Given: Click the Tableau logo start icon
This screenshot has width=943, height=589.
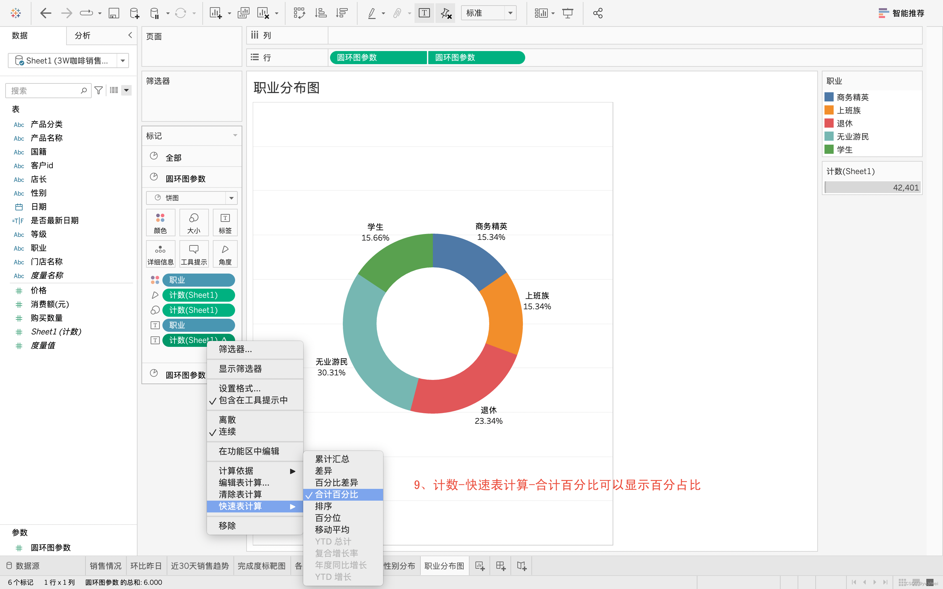Looking at the screenshot, I should click(x=16, y=13).
